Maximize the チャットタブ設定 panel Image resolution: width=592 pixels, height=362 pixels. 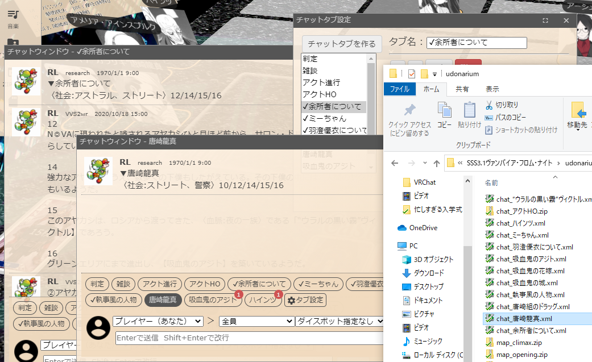coord(545,20)
